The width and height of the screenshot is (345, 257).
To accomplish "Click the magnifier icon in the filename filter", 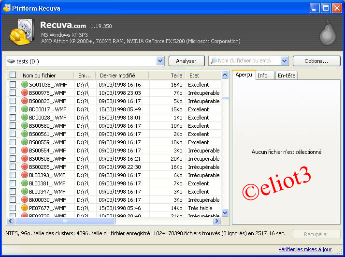I will (214, 61).
